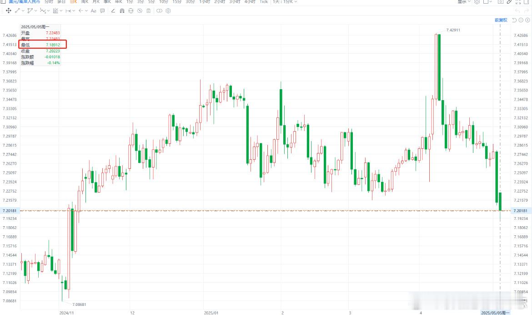The width and height of the screenshot is (532, 315).
Task: Switch to 5分 five-minute chart
Action: (x=151, y=2)
